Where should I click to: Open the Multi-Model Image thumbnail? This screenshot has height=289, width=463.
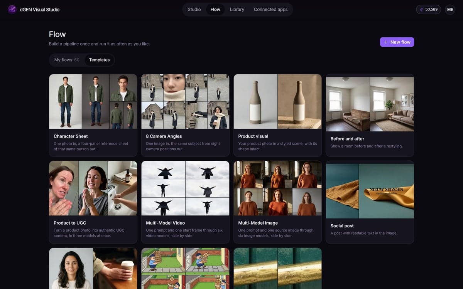[x=277, y=188]
